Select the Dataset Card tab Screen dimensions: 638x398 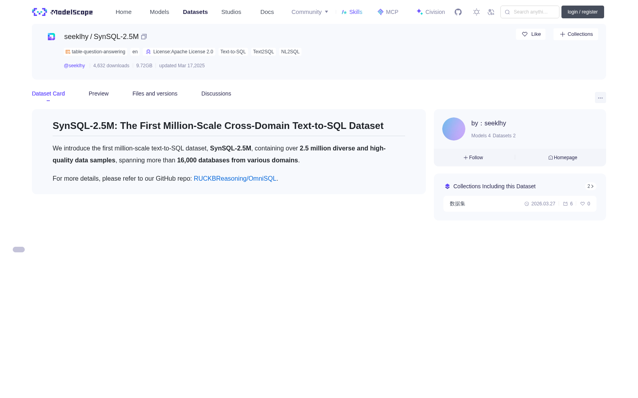tap(48, 94)
